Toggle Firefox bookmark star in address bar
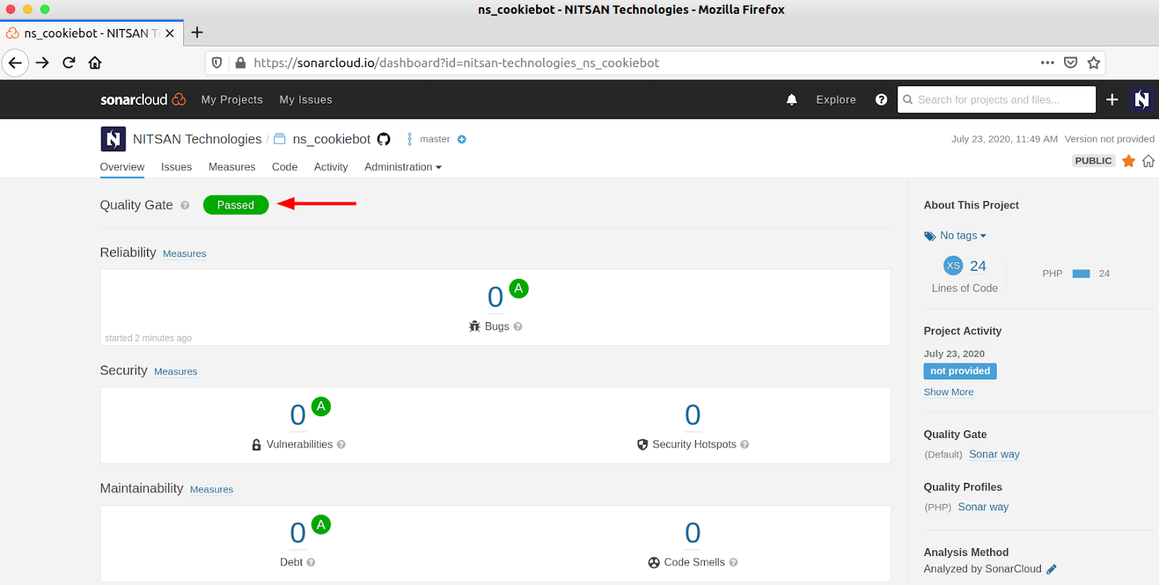 click(x=1094, y=63)
